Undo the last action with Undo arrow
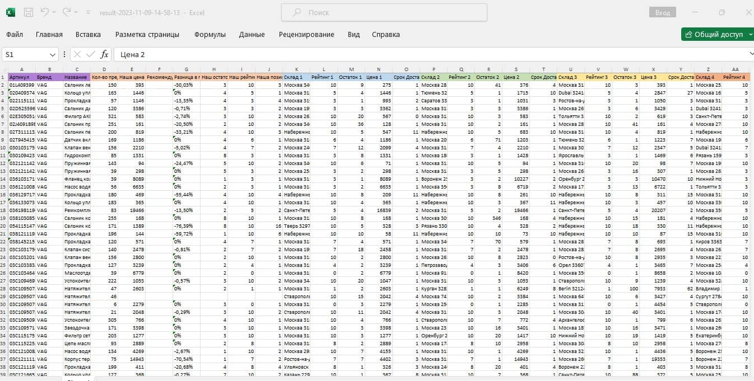 tap(45, 12)
